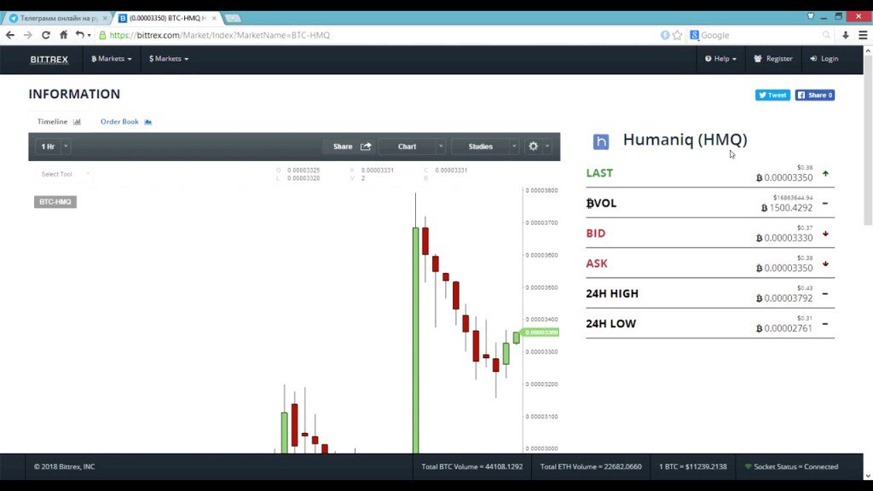
Task: Click the BTC-HMQ chart label
Action: click(x=55, y=201)
